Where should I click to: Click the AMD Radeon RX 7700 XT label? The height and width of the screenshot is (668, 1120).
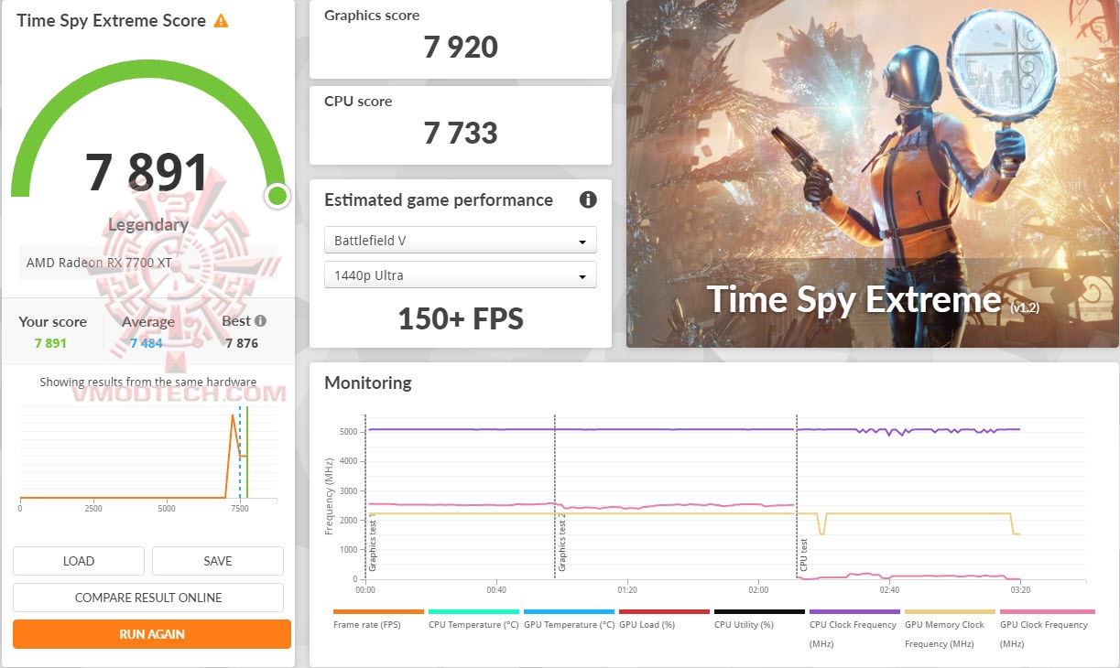[99, 263]
